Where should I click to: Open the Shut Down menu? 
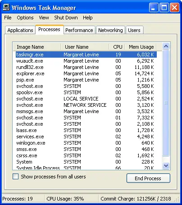tap(66, 18)
